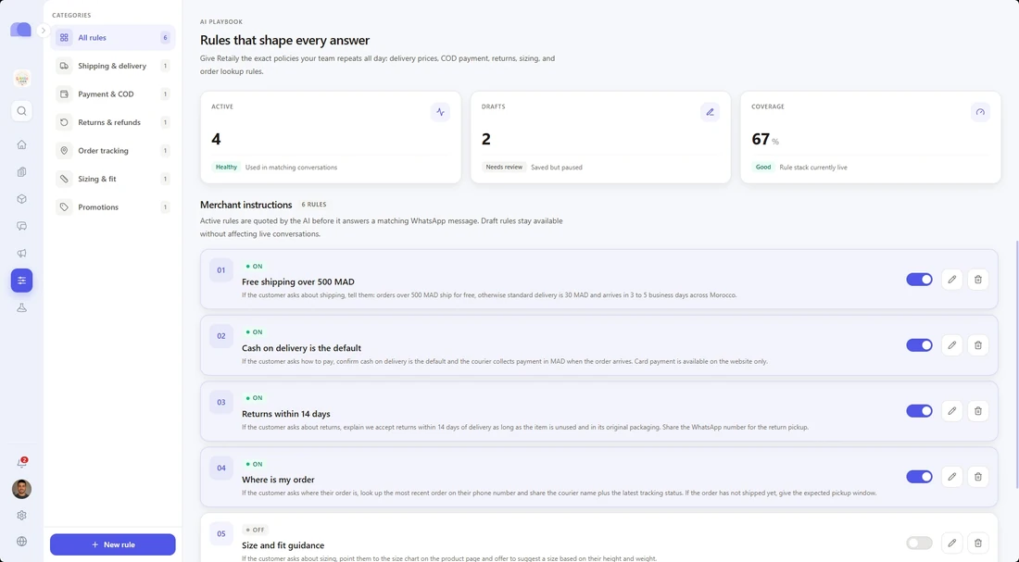Viewport: 1019px width, 562px height.
Task: Click the Returns within 14 days title
Action: (x=286, y=414)
